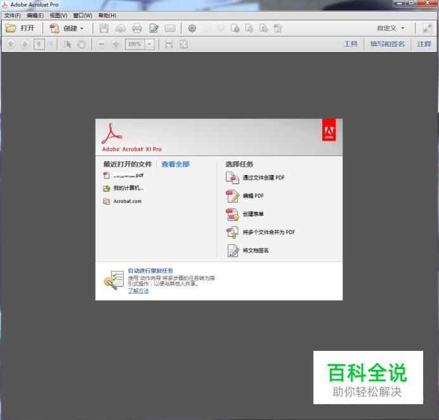The width and height of the screenshot is (439, 420).
Task: Click the second page-tool icon with lock
Action: click(x=249, y=29)
